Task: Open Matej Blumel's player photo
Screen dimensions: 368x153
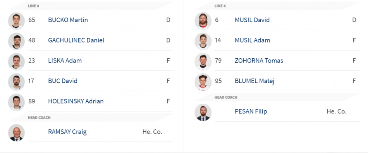Action: (x=203, y=82)
